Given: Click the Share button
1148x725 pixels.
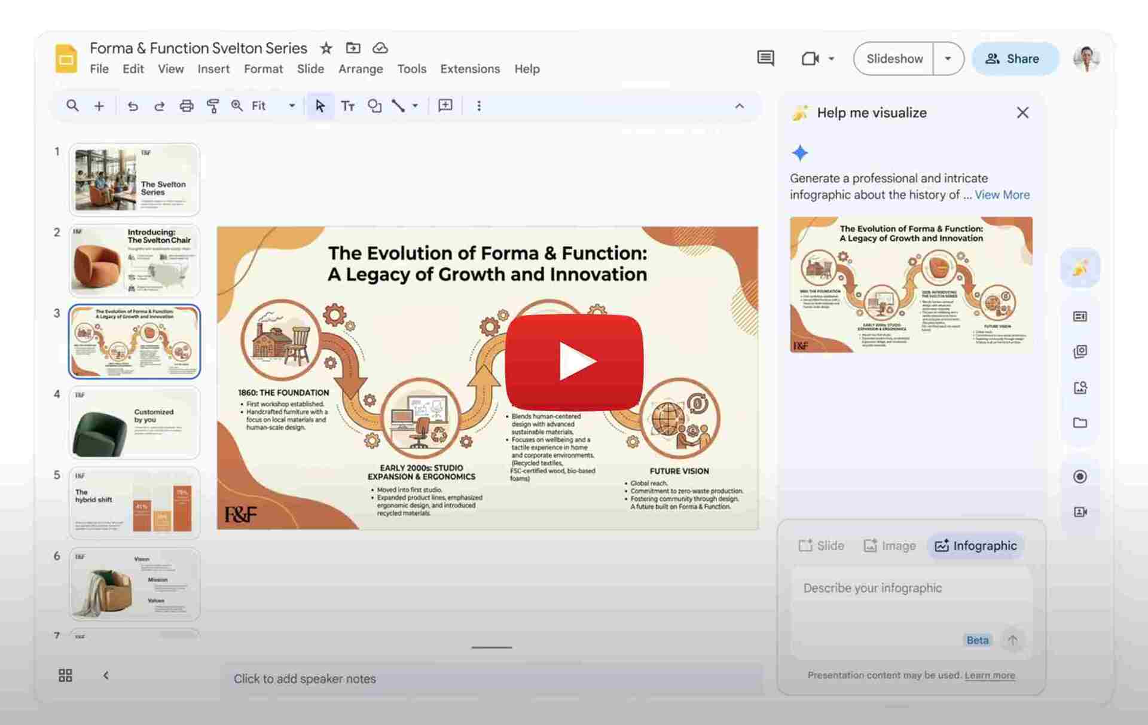Looking at the screenshot, I should coord(1015,59).
